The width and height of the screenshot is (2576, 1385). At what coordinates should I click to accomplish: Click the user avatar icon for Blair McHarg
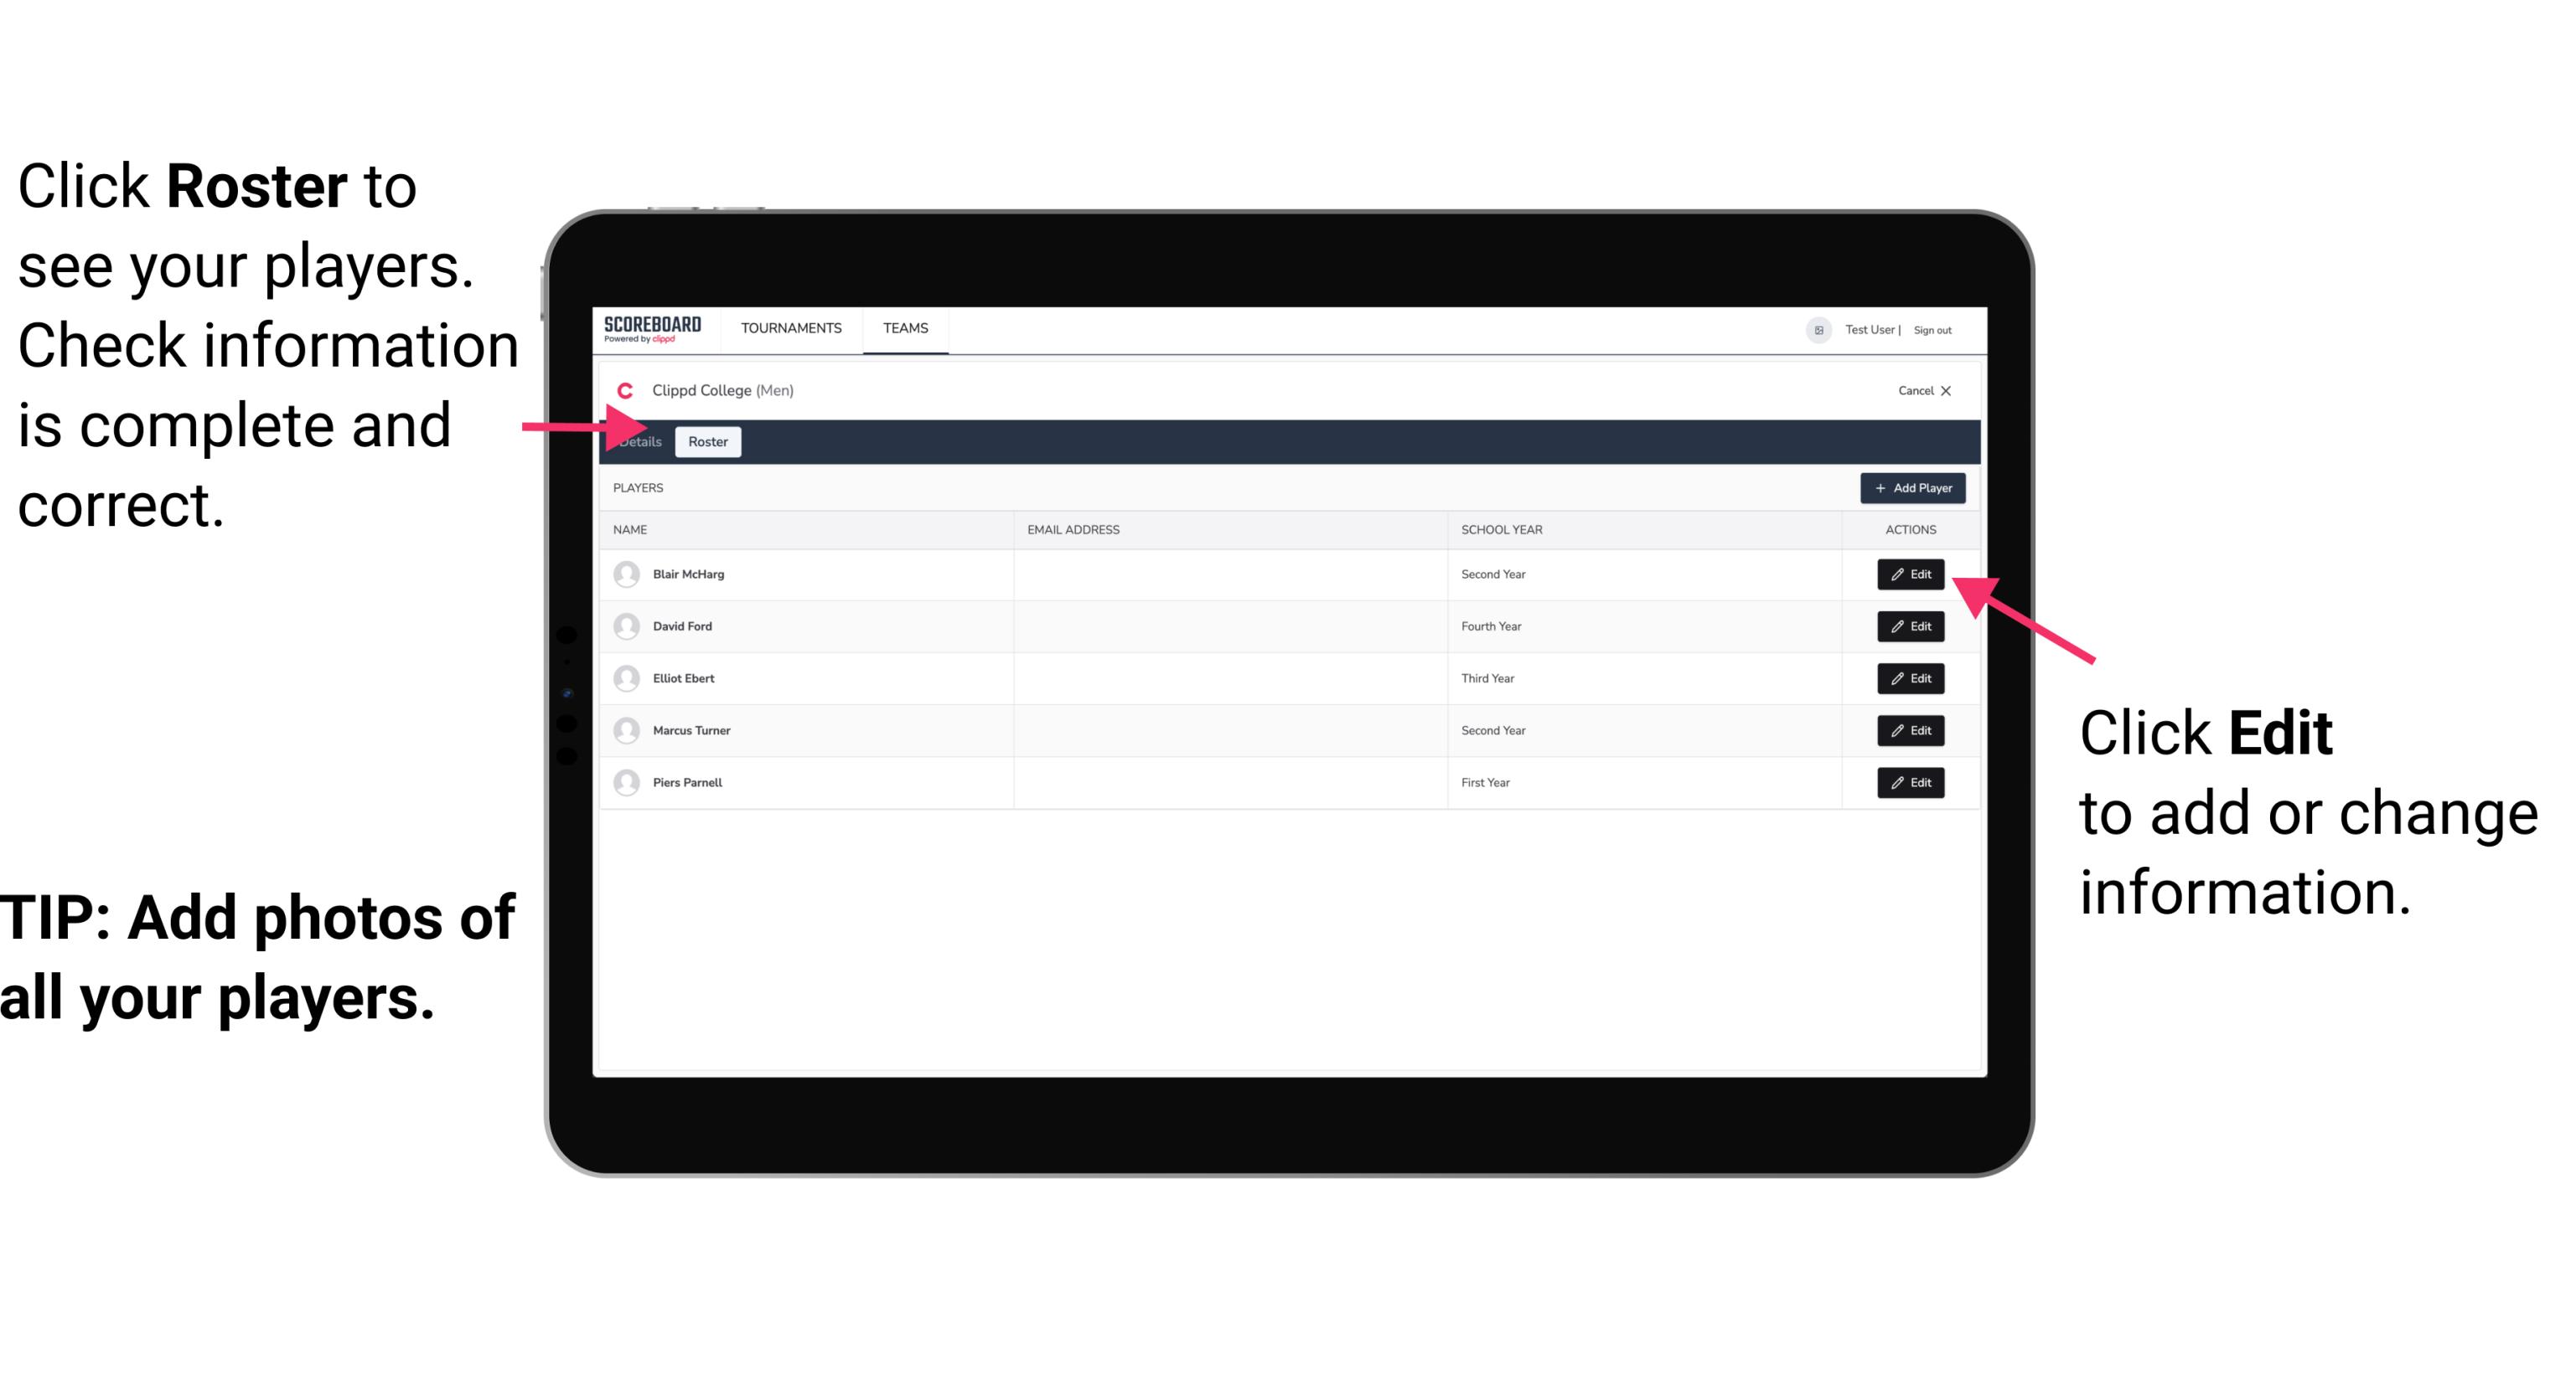628,573
